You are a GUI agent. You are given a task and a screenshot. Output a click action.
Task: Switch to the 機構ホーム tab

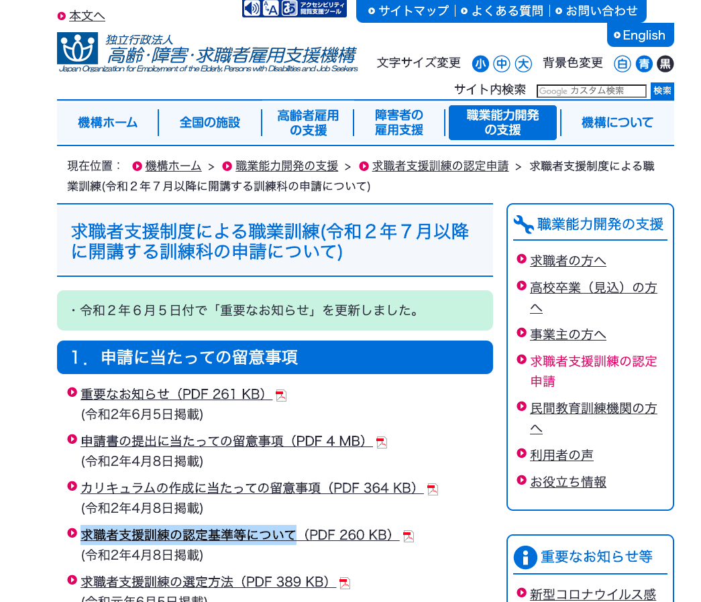(x=108, y=122)
